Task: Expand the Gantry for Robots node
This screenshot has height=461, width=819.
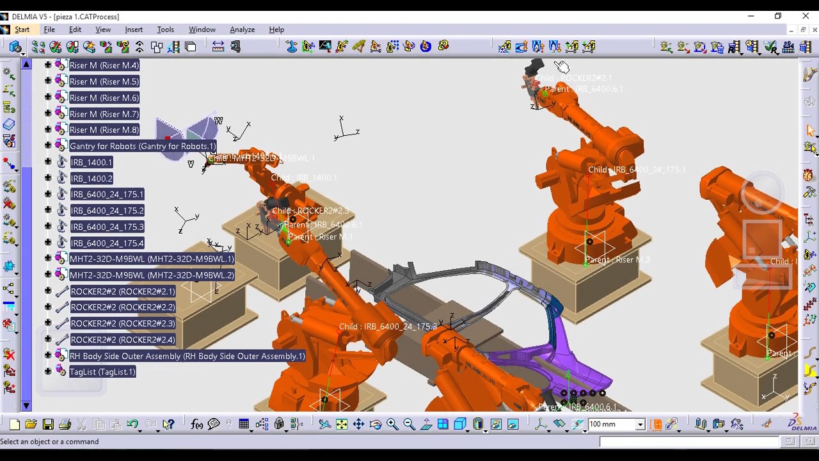Action: 48,146
